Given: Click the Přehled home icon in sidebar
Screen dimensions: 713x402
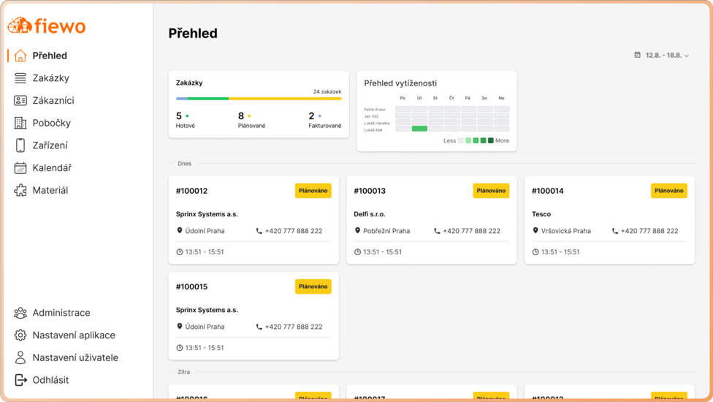Looking at the screenshot, I should click(x=20, y=56).
